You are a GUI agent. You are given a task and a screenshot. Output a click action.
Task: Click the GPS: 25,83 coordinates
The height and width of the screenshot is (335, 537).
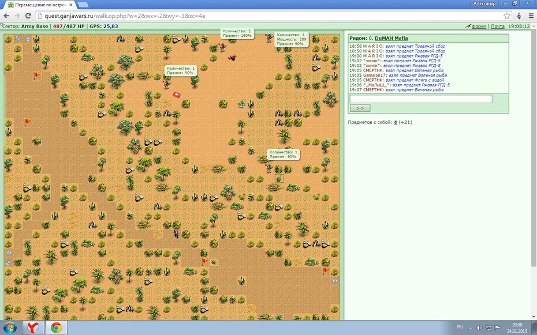pos(104,27)
